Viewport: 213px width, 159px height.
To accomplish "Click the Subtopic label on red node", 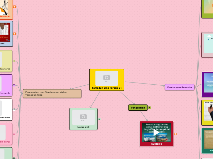I will point(156,144).
